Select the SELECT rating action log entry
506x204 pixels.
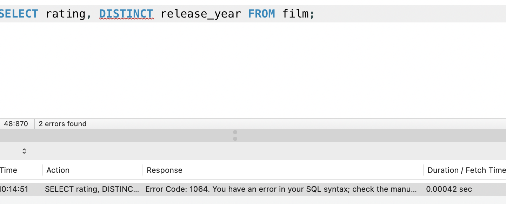pyautogui.click(x=92, y=189)
